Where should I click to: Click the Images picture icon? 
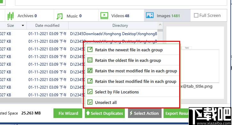[150, 15]
